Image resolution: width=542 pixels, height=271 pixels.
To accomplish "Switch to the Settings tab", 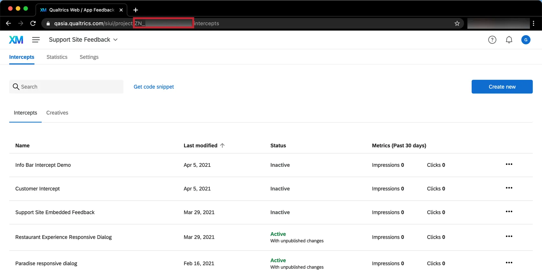I will coord(89,57).
